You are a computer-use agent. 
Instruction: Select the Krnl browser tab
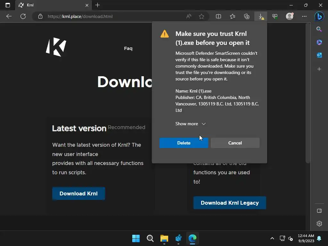pos(54,5)
